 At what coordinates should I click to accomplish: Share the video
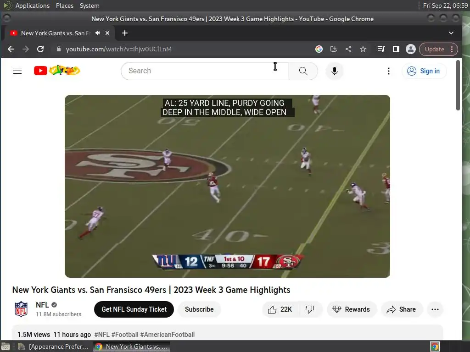402,309
